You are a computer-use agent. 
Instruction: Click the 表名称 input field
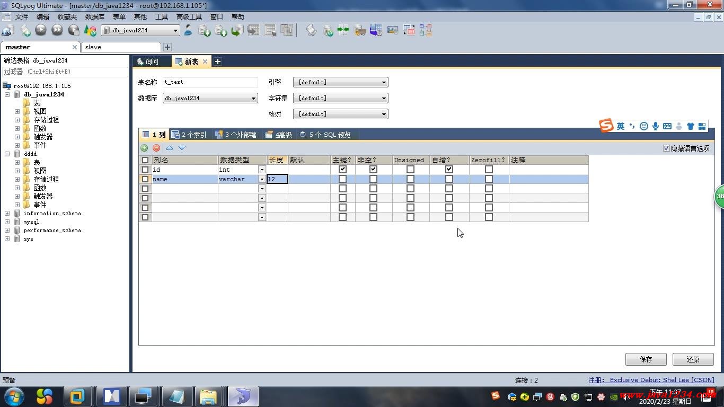coord(210,82)
